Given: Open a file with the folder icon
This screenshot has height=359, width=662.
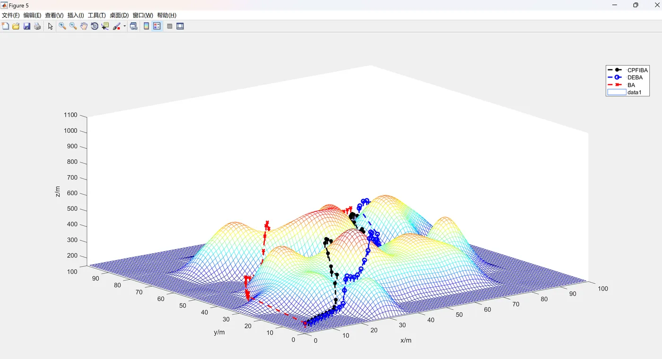Looking at the screenshot, I should (16, 26).
